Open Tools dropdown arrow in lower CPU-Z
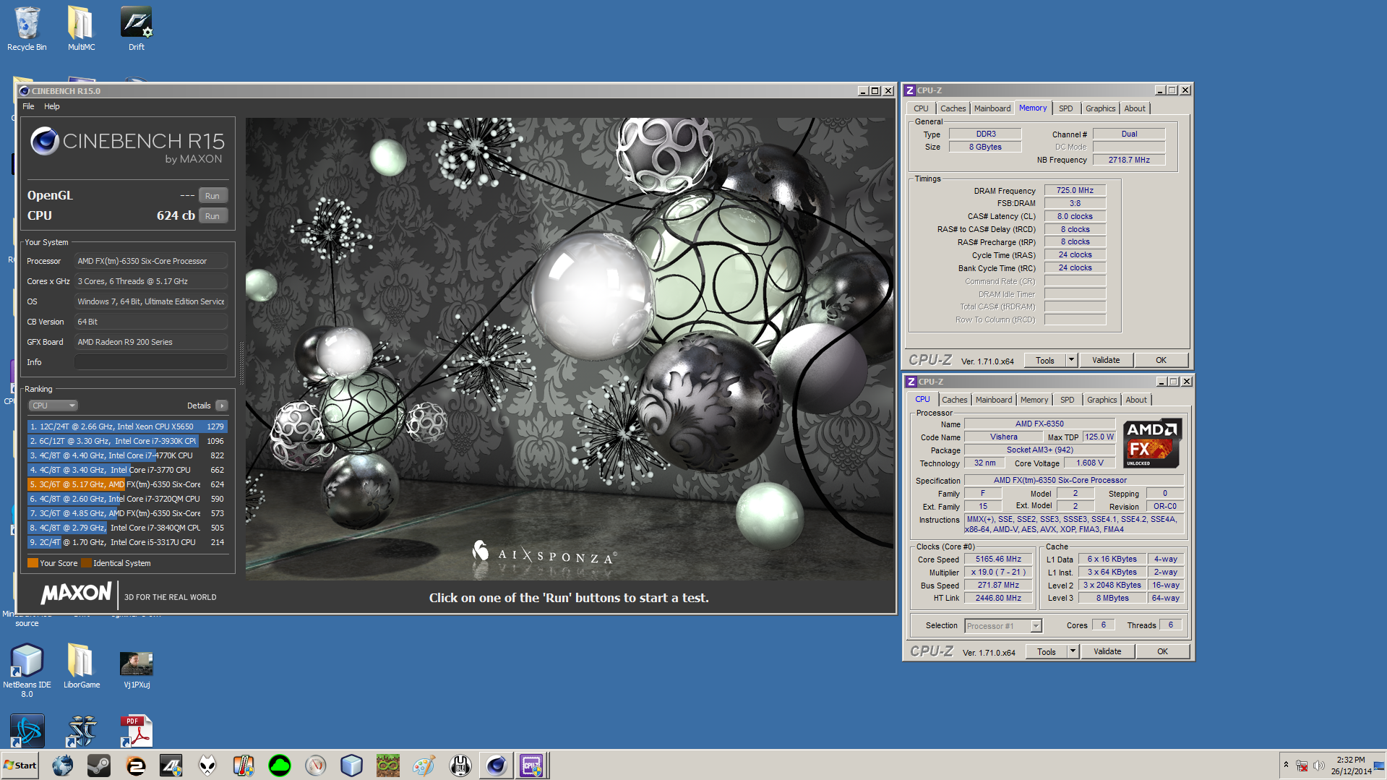Image resolution: width=1387 pixels, height=780 pixels. click(x=1073, y=651)
